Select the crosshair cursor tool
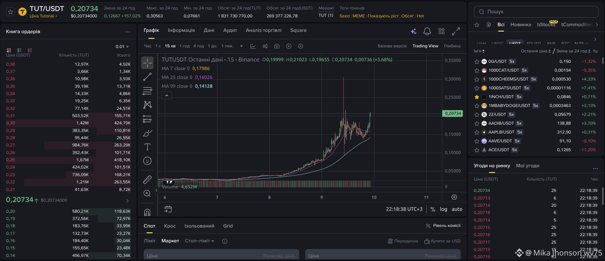Viewport: 605px width, 261px height. [147, 63]
